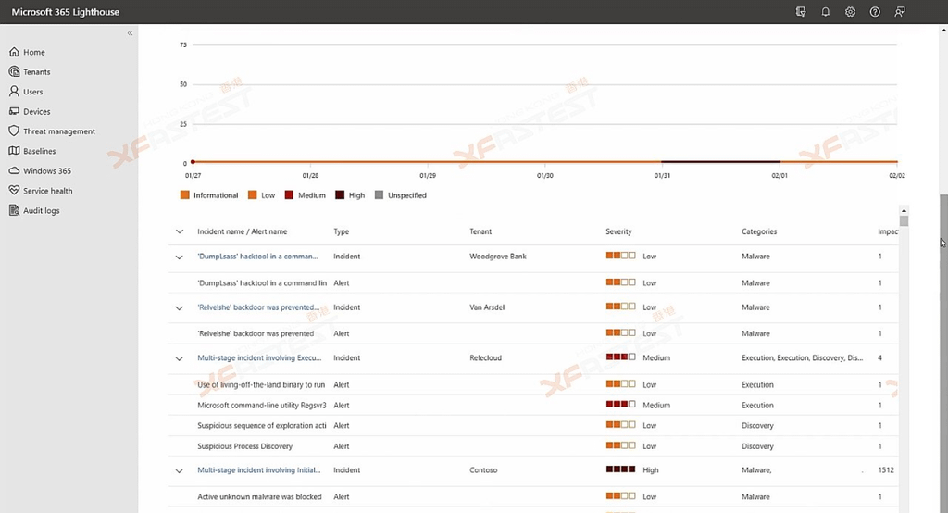Open the Home sidebar icon

point(14,52)
